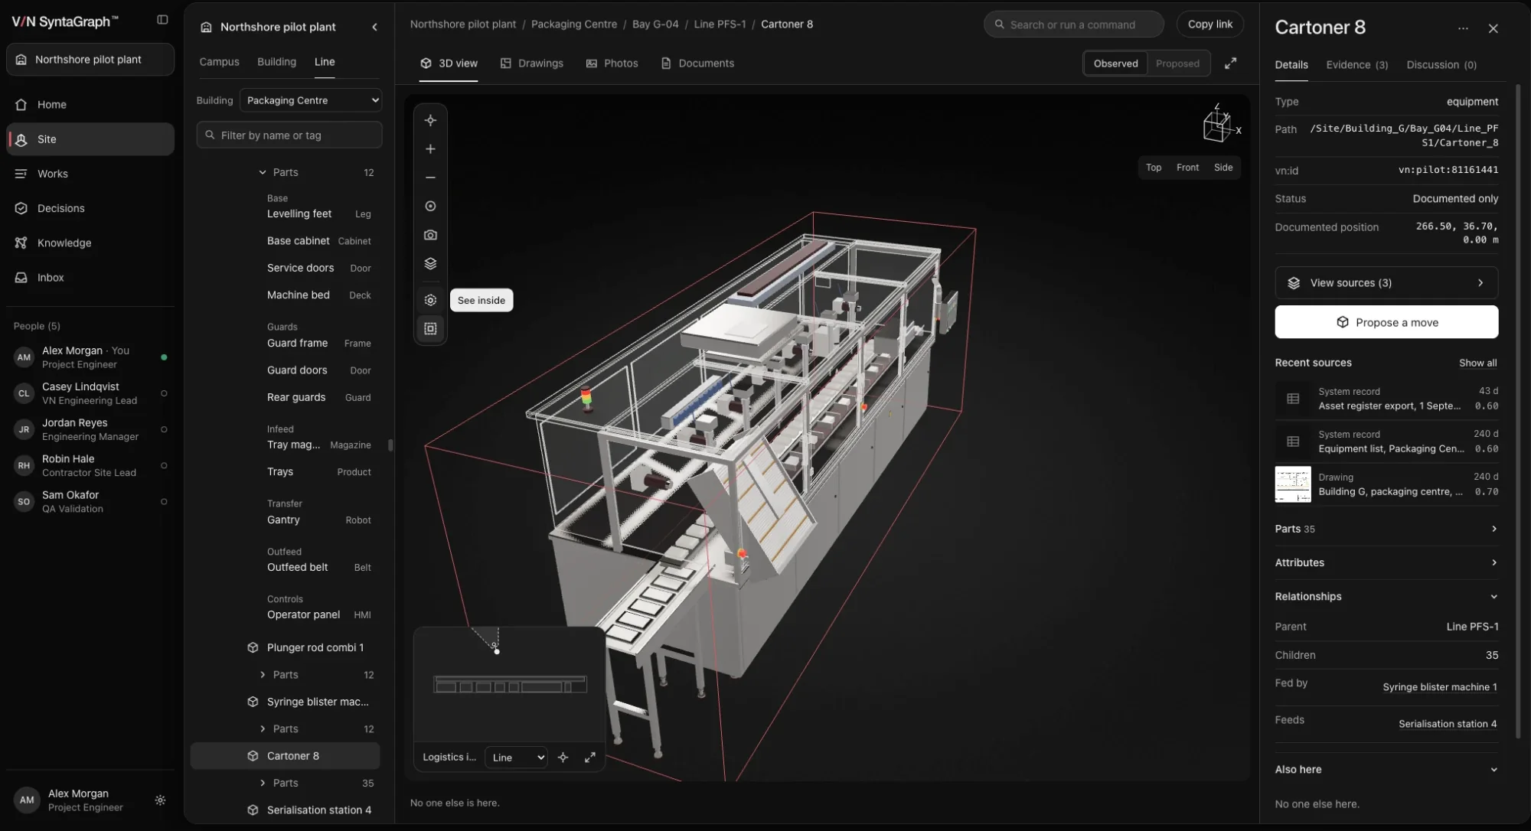This screenshot has height=831, width=1531.
Task: Open the Building G drawing thumbnail
Action: [1293, 484]
